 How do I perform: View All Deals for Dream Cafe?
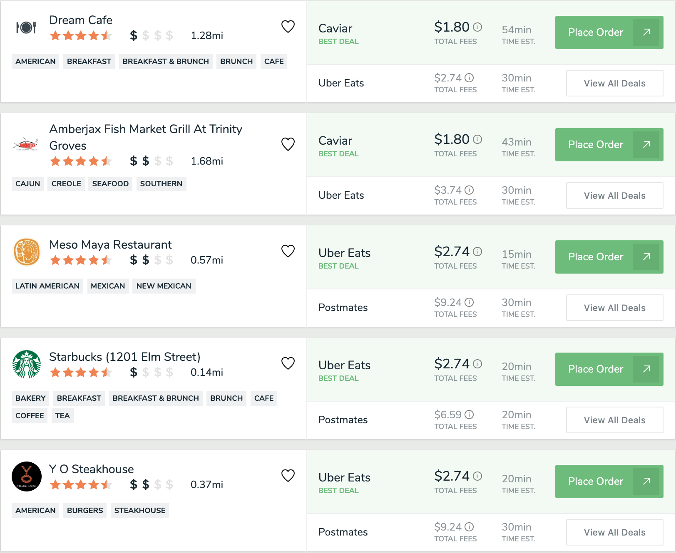pos(614,83)
